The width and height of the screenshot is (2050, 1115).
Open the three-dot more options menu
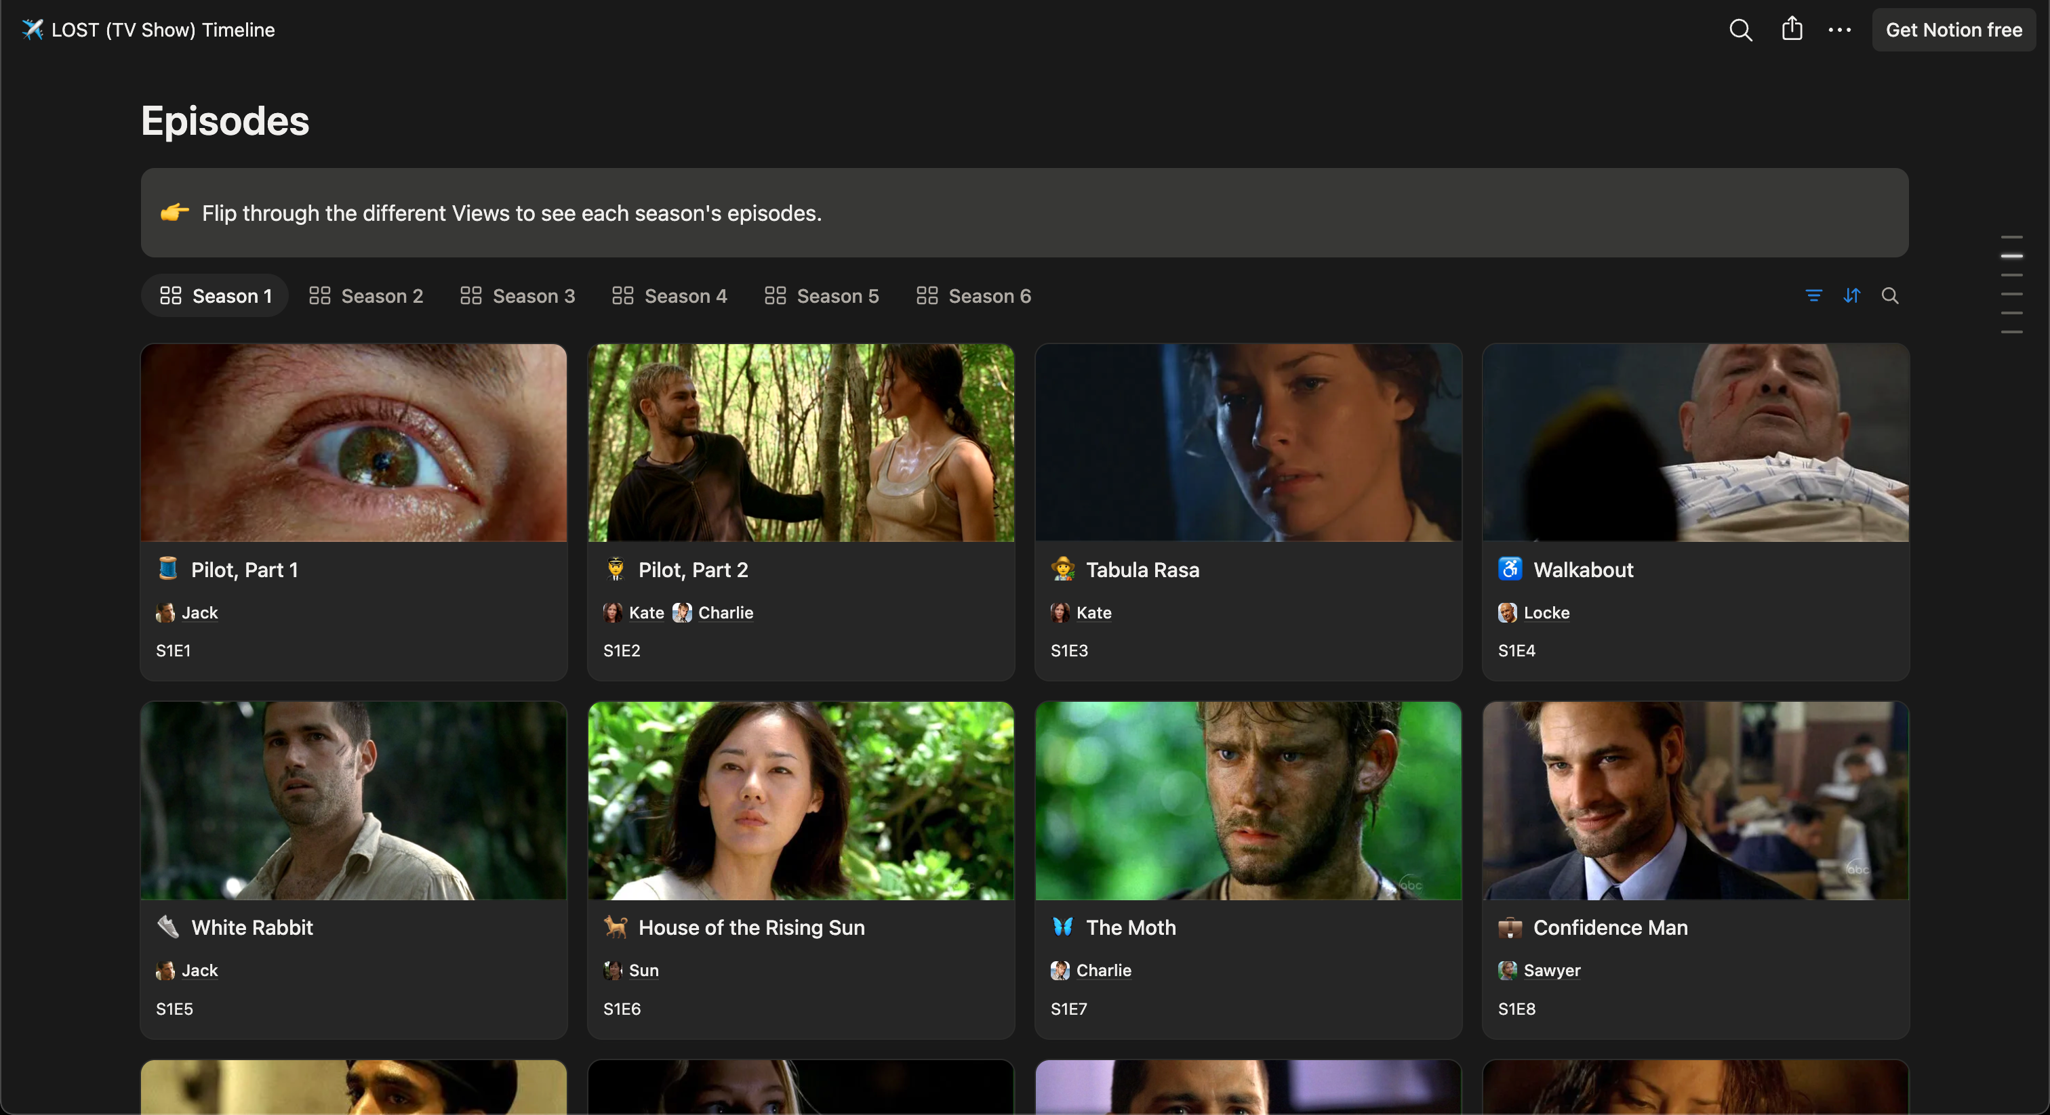click(x=1839, y=30)
